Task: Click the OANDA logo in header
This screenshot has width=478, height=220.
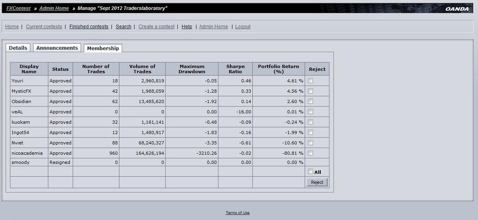Action: tap(457, 9)
